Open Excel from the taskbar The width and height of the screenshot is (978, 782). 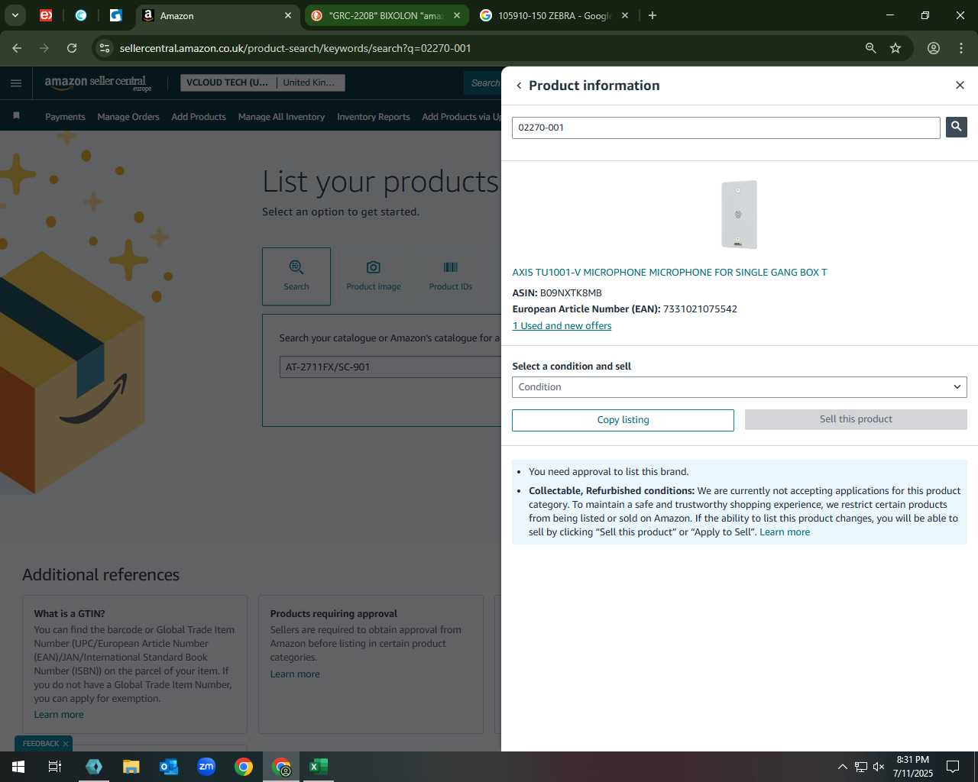click(x=319, y=767)
